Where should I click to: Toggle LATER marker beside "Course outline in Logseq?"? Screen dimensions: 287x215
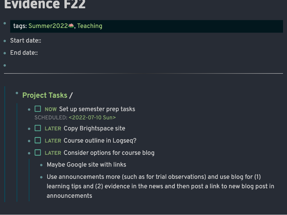coord(53,141)
